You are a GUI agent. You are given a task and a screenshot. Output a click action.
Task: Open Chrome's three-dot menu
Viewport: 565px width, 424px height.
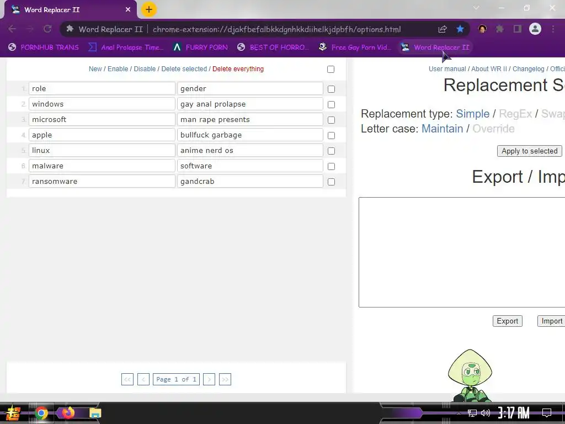[553, 29]
